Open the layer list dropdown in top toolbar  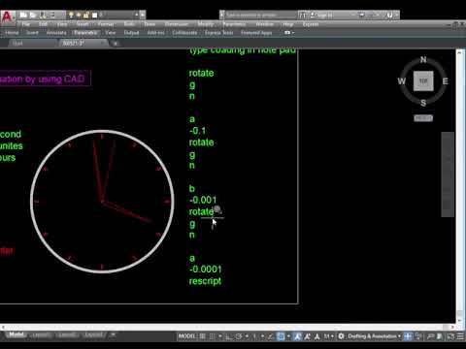pyautogui.click(x=137, y=15)
